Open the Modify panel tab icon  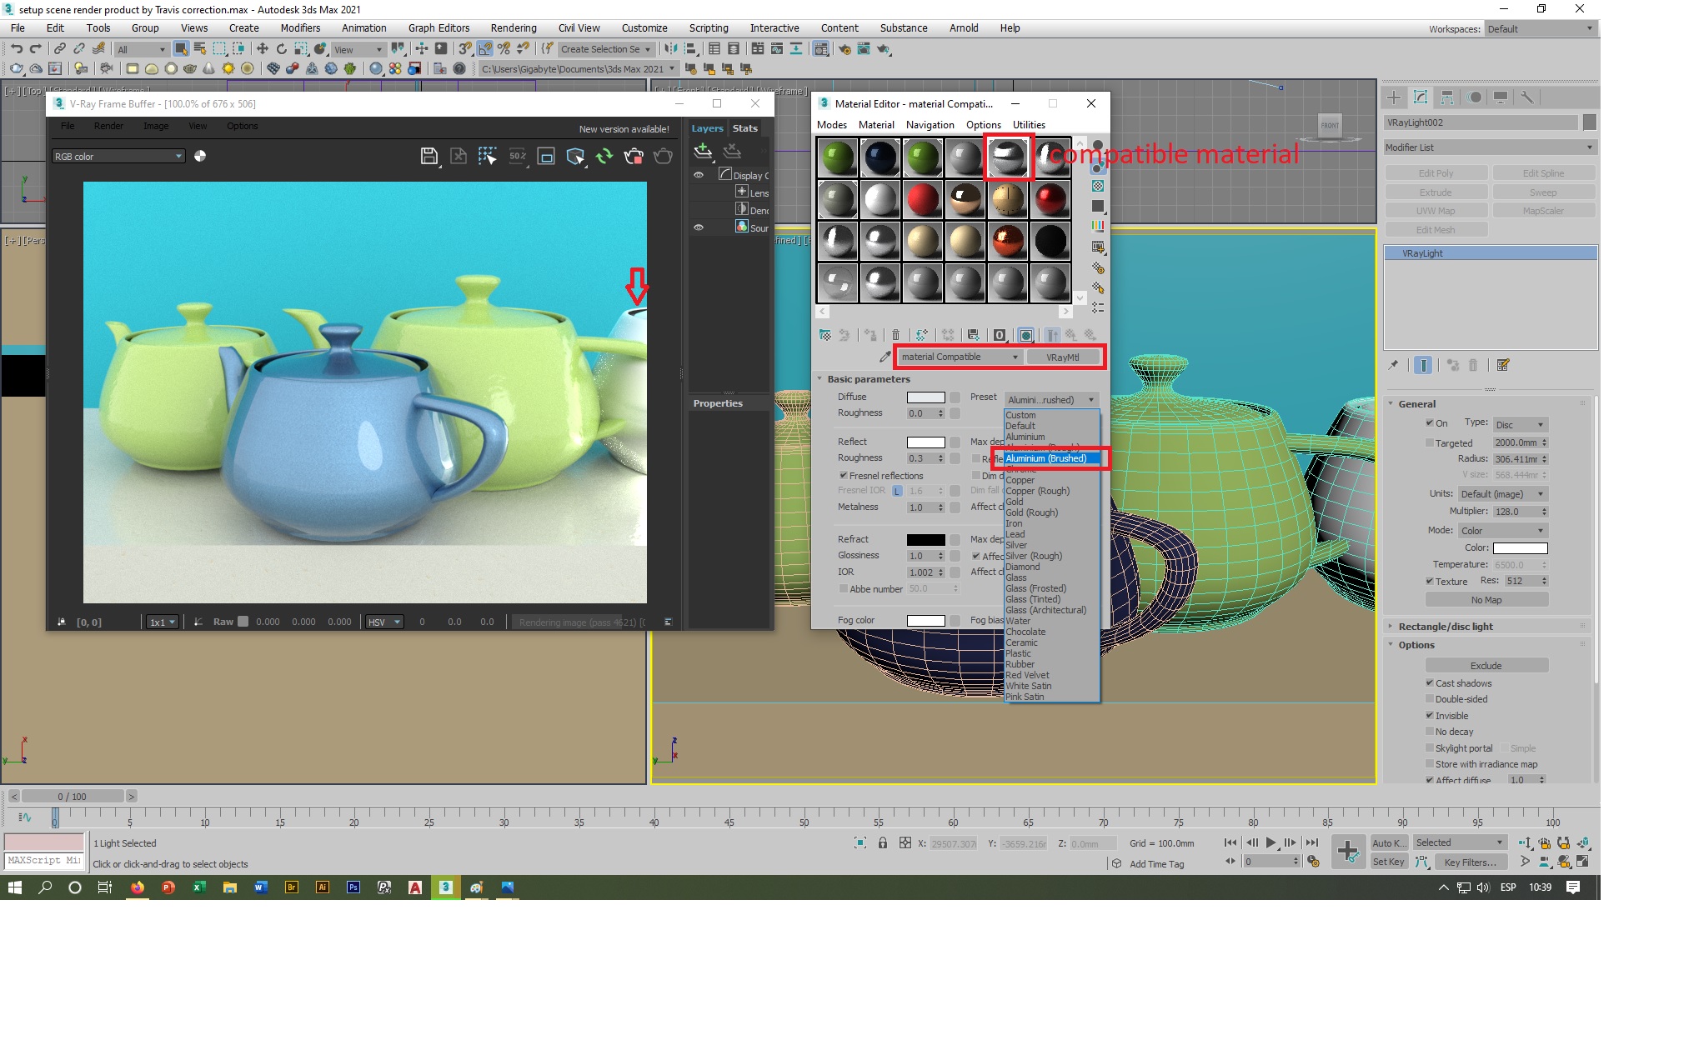point(1421,97)
